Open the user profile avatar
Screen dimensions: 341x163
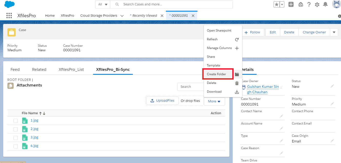click(x=336, y=4)
